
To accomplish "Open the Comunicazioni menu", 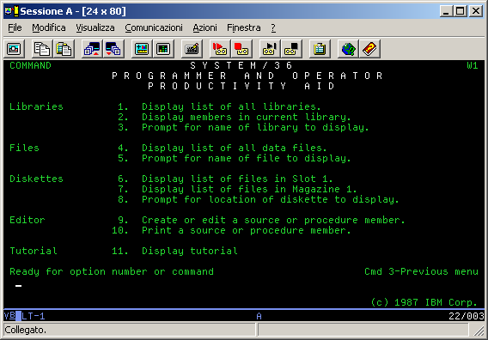I will point(154,28).
